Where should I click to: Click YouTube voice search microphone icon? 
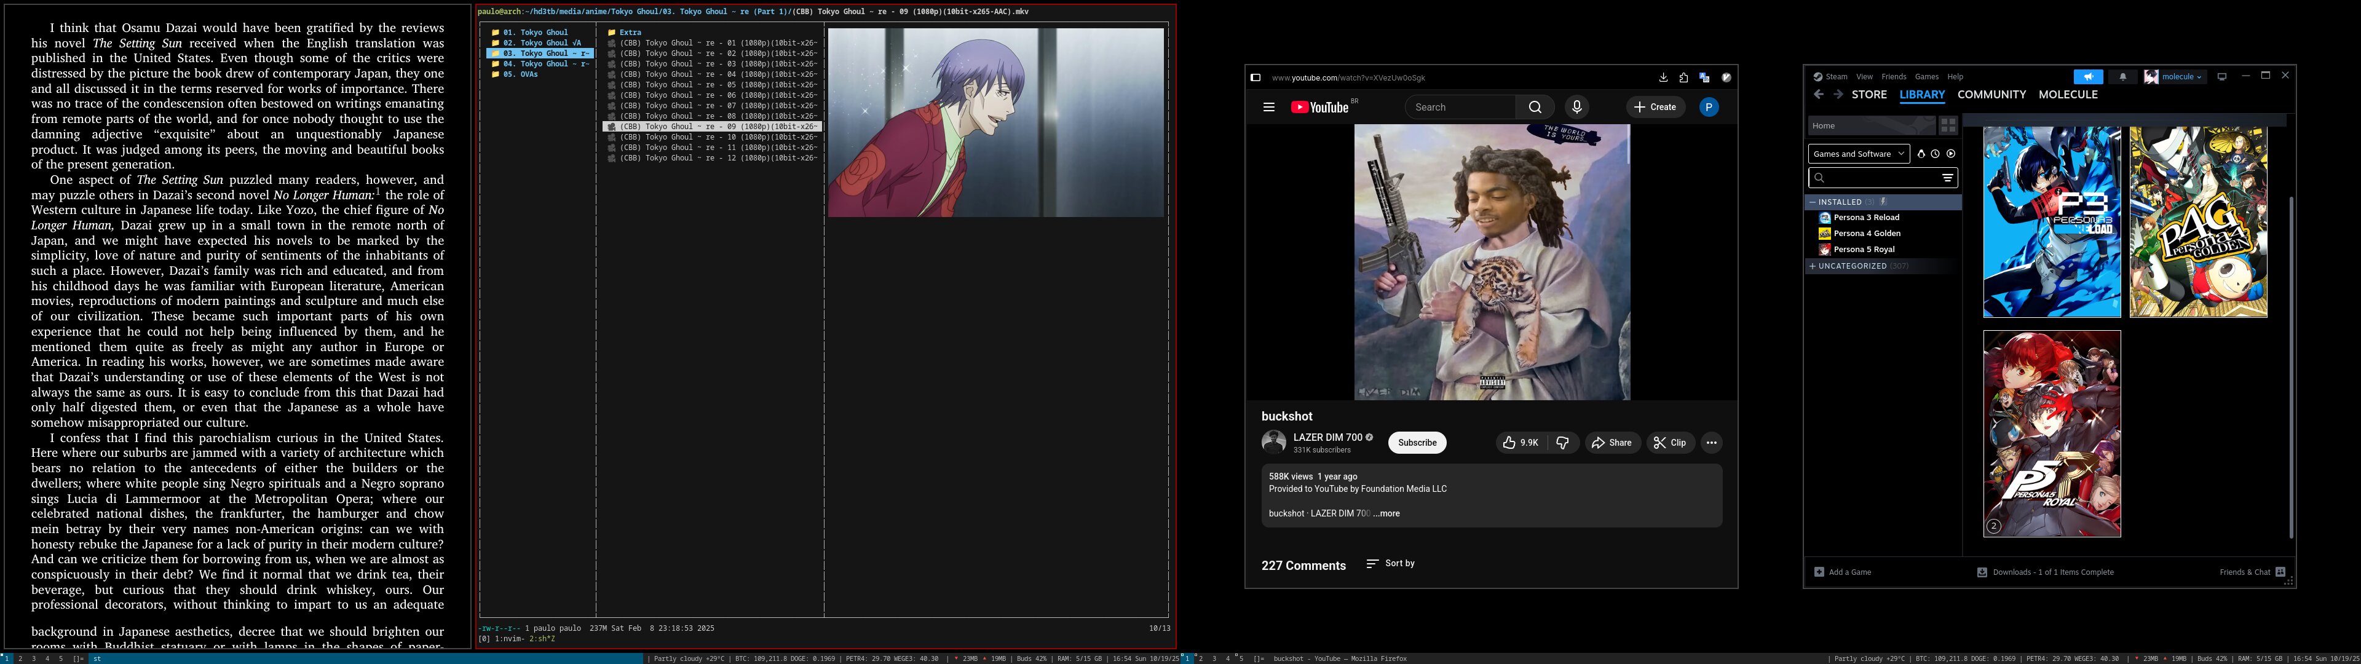point(1576,108)
